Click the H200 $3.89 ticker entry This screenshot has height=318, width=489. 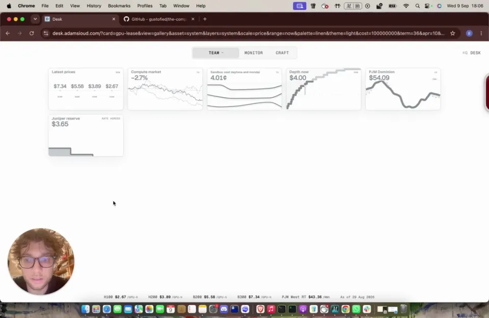[165, 297]
